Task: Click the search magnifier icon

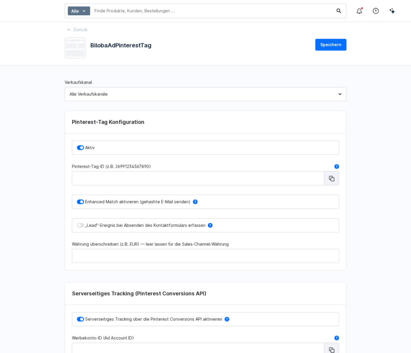Action: [339, 11]
